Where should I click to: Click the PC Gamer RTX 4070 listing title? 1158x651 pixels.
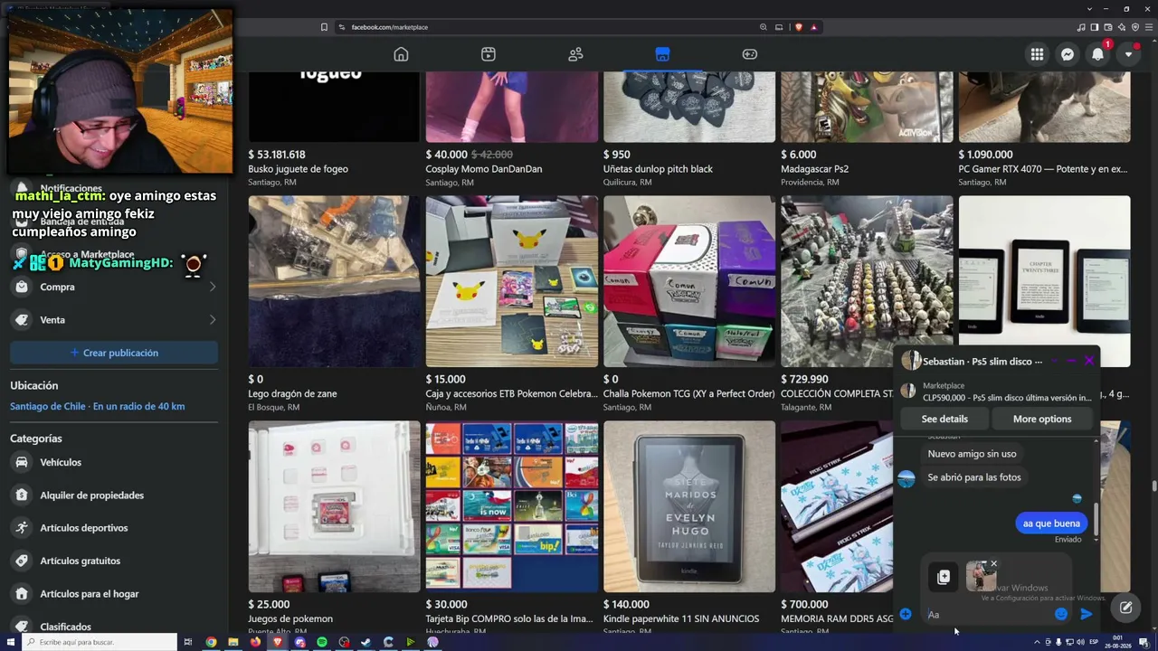point(1043,169)
